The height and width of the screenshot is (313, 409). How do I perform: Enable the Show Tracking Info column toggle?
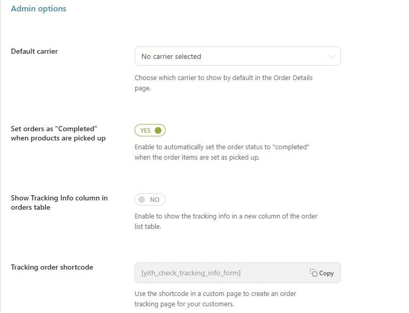150,199
